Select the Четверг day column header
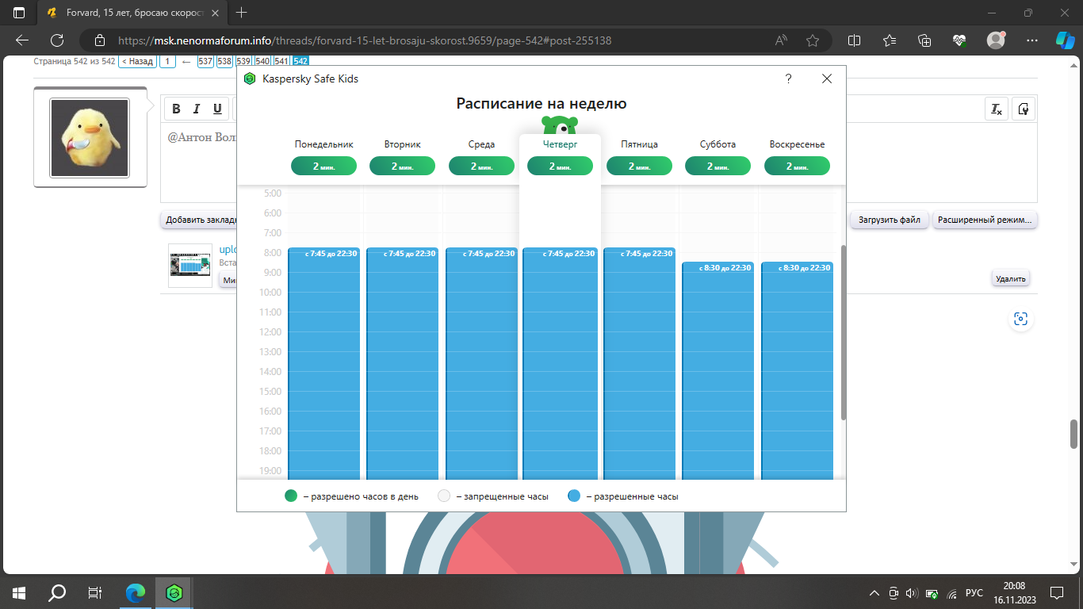Viewport: 1083px width, 609px height. point(560,144)
